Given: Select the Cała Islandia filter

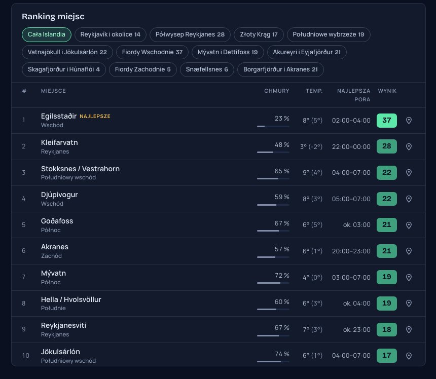Looking at the screenshot, I should click(47, 34).
